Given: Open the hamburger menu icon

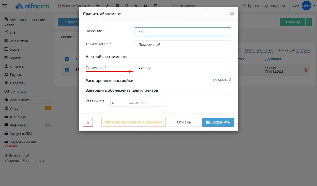Looking at the screenshot, I should [x=5, y=6].
